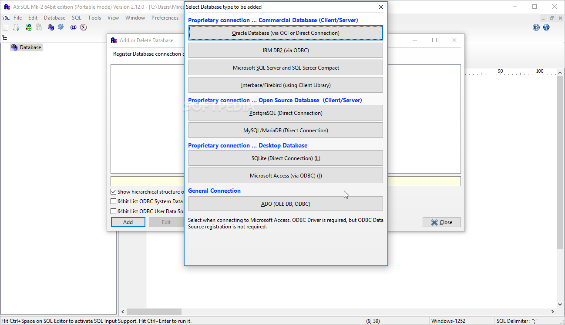The width and height of the screenshot is (565, 325).
Task: Open the Edit menu
Action: [33, 18]
